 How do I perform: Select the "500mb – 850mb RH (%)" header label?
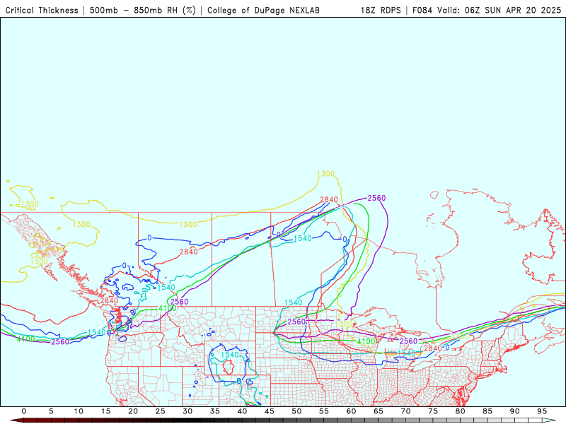pyautogui.click(x=143, y=11)
